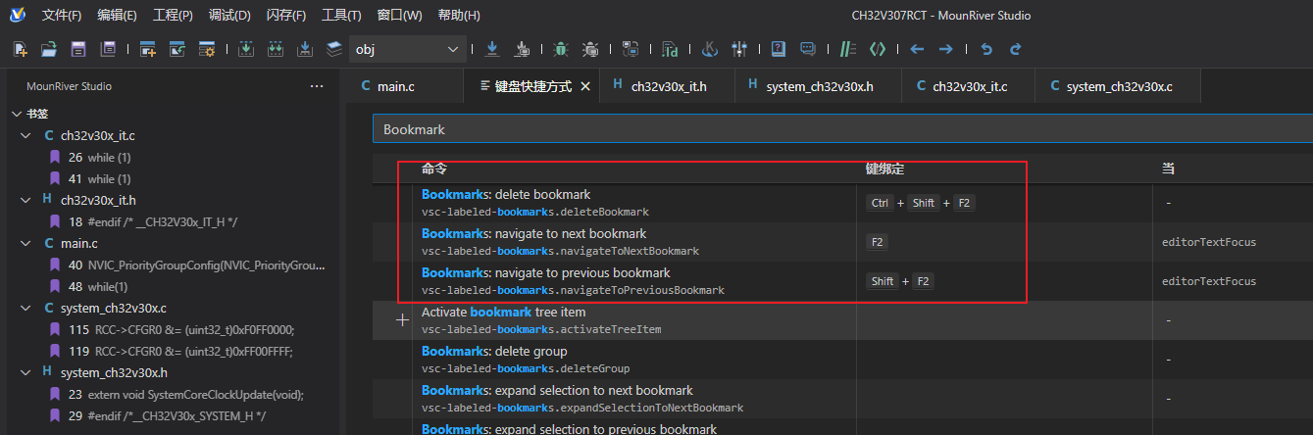1313x435 pixels.
Task: Click the MounRiver Studio logo icon
Action: coord(17,15)
